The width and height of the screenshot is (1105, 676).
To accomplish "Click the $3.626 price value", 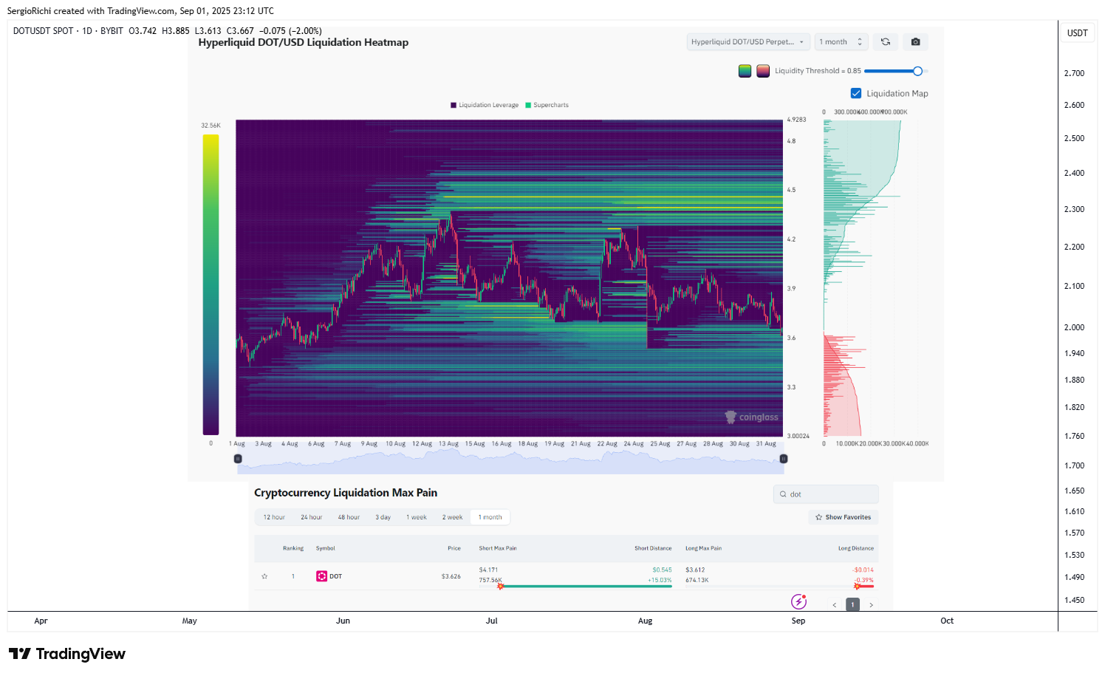I will [451, 576].
